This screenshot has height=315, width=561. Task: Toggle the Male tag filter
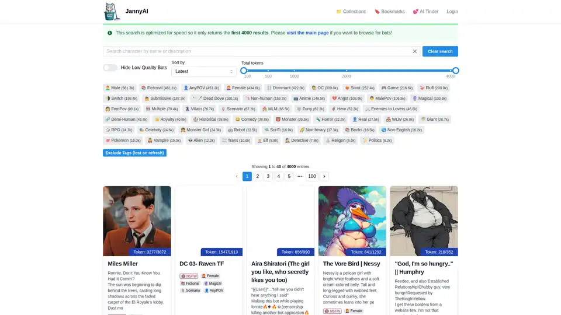(120, 88)
